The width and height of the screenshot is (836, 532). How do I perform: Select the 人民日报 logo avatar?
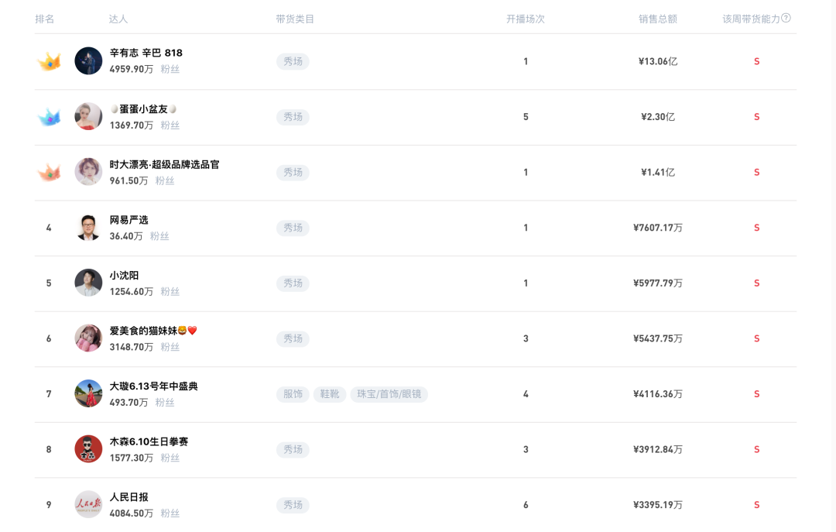[88, 505]
